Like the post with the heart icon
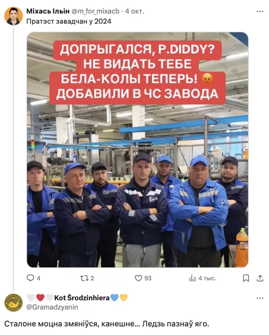Viewport: 269px width, 335px height. [138, 278]
